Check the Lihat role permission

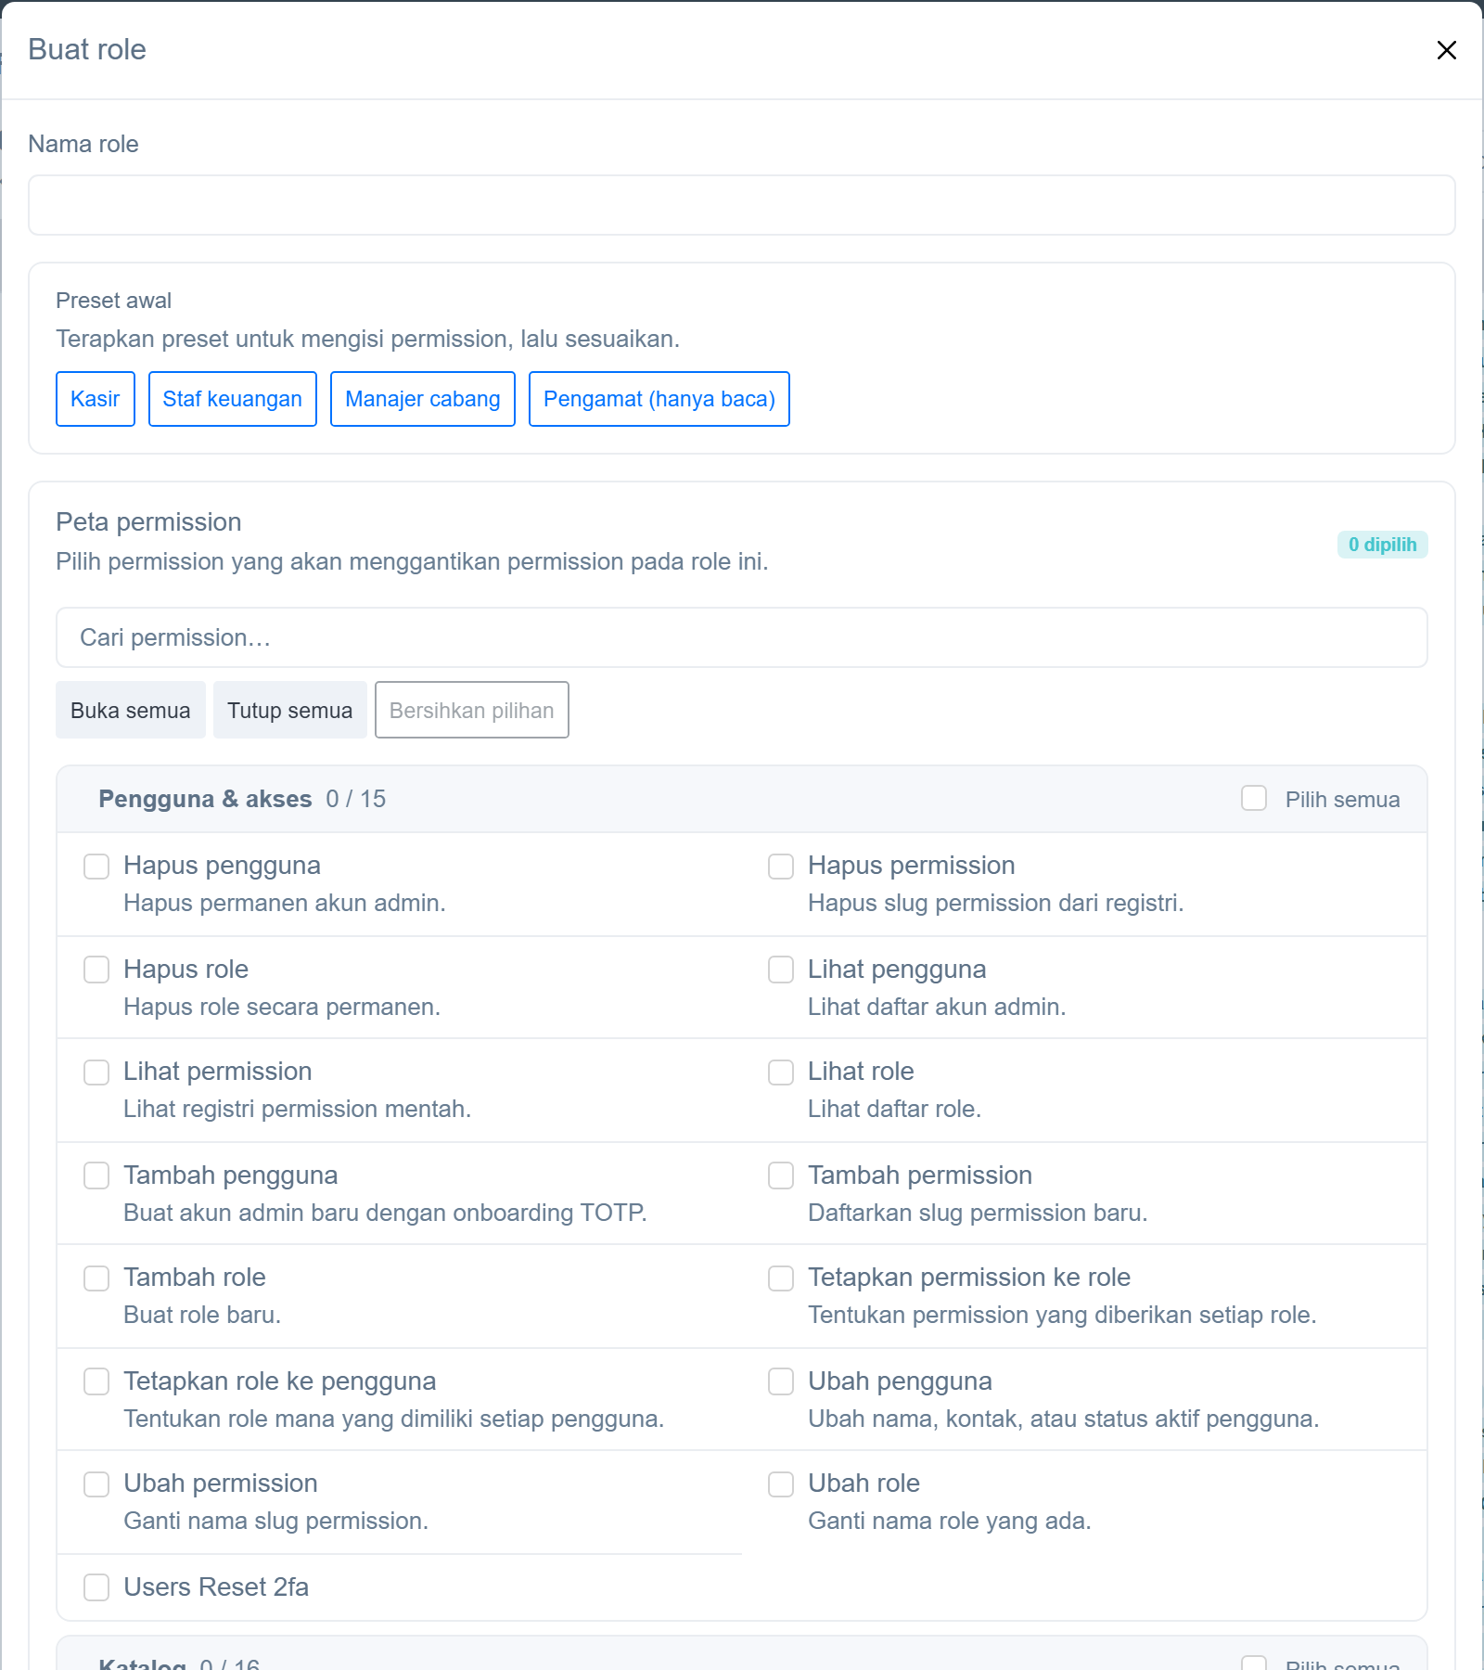(x=781, y=1072)
